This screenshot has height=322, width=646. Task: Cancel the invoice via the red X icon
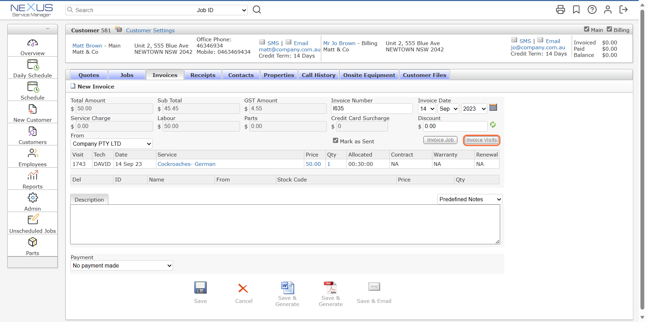tap(243, 288)
